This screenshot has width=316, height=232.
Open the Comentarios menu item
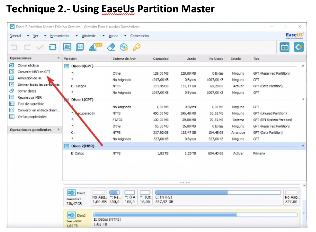point(139,36)
